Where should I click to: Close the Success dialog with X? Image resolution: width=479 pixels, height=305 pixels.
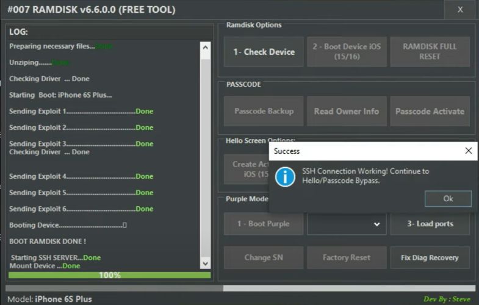(x=468, y=151)
